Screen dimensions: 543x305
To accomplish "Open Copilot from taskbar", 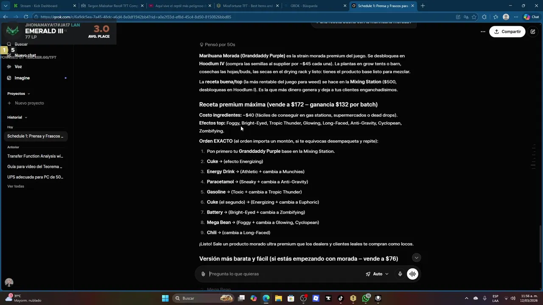I will click(254, 298).
